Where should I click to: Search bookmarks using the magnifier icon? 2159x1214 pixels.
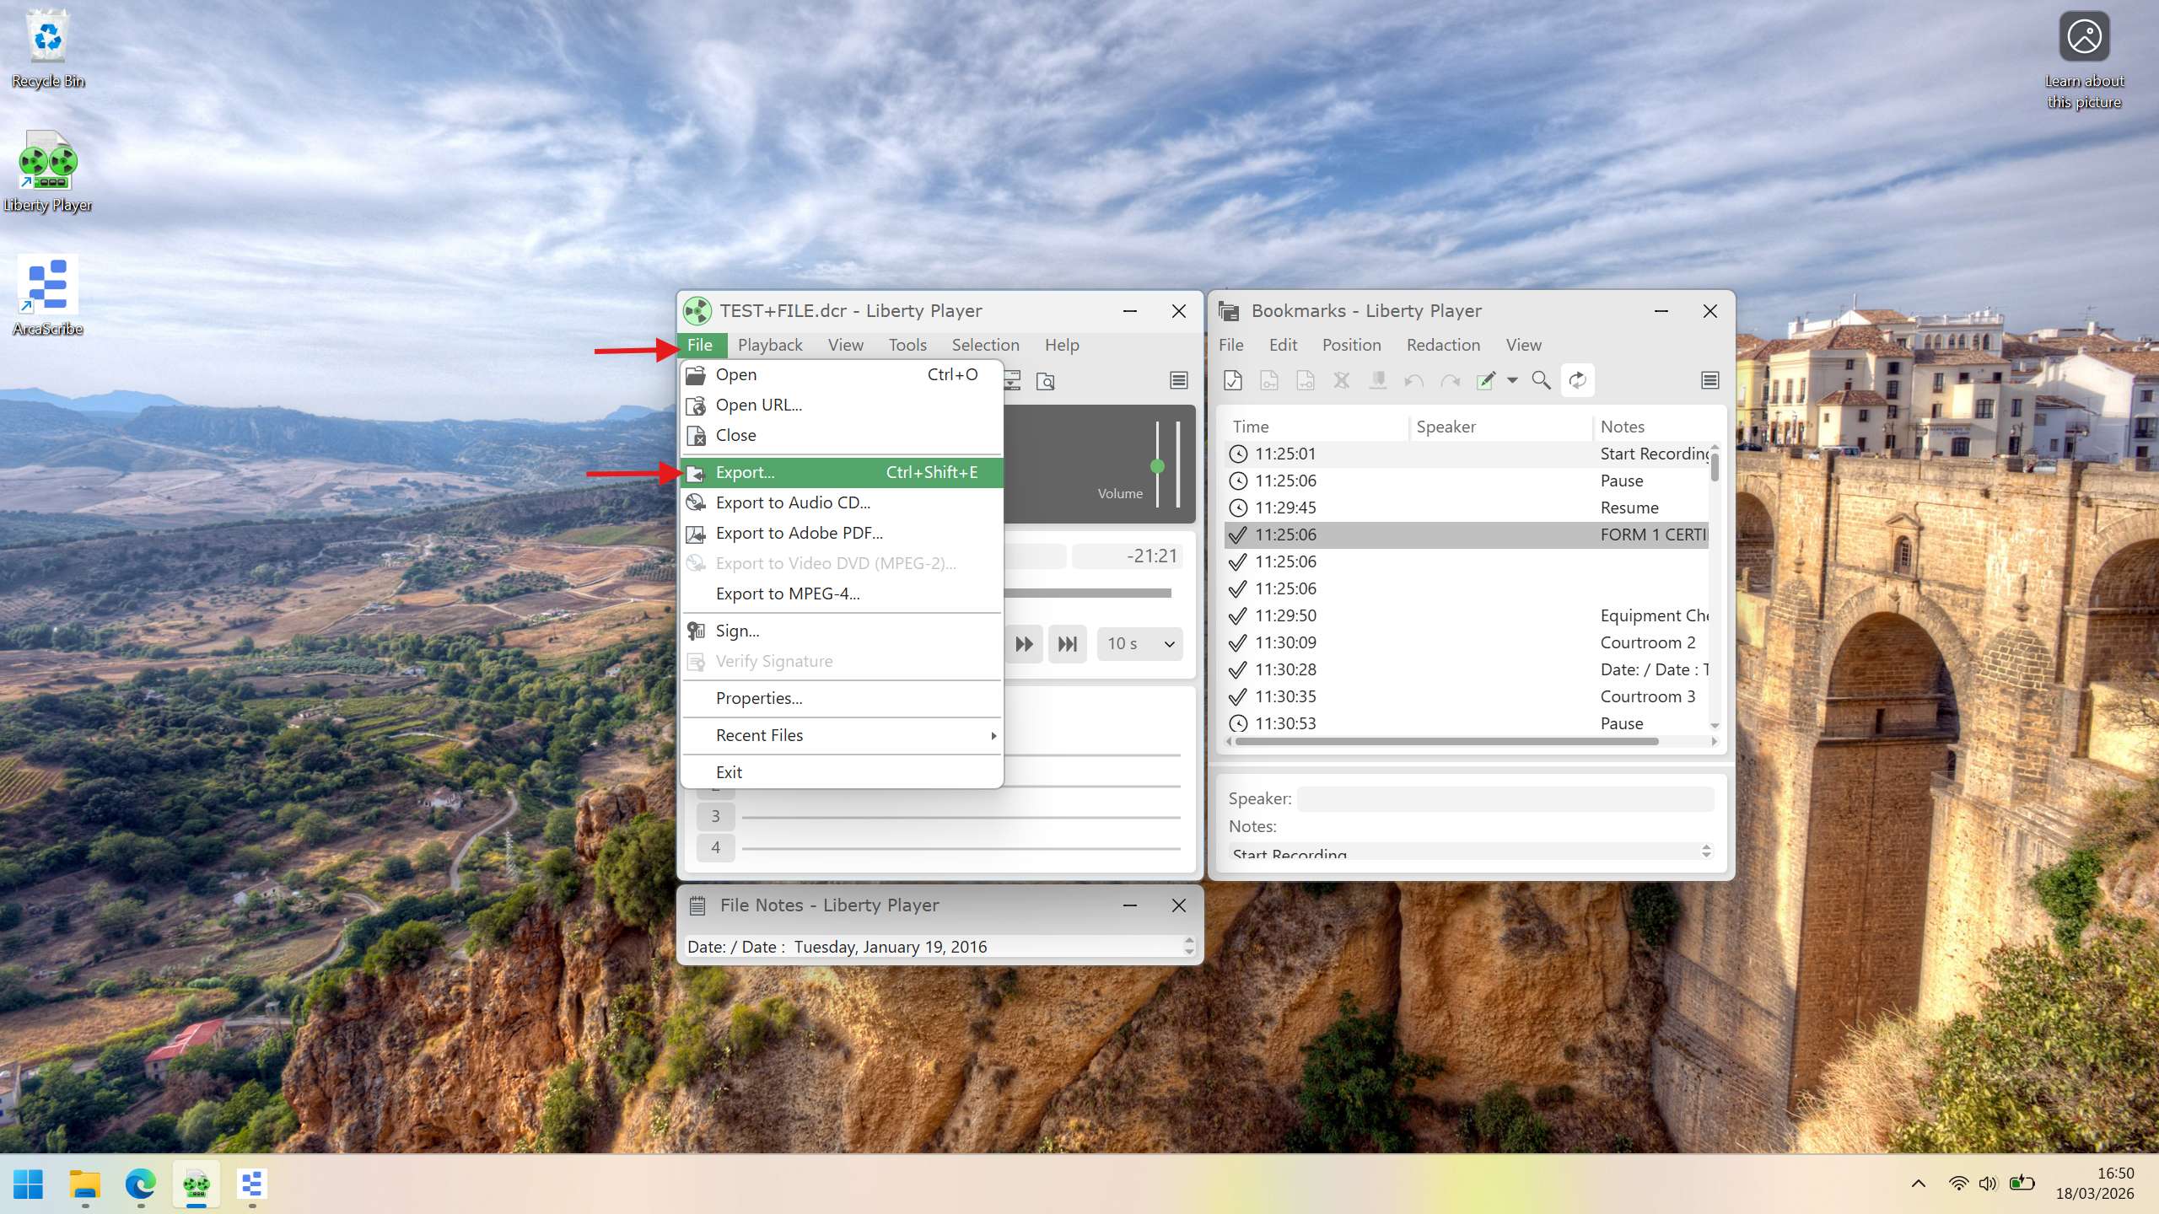coord(1541,380)
